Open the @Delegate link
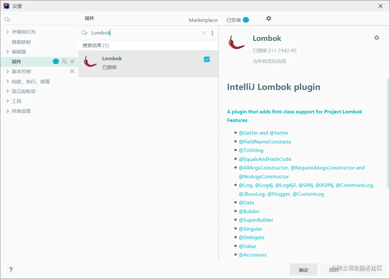Screen dimensions: 390x279 [x=251, y=237]
